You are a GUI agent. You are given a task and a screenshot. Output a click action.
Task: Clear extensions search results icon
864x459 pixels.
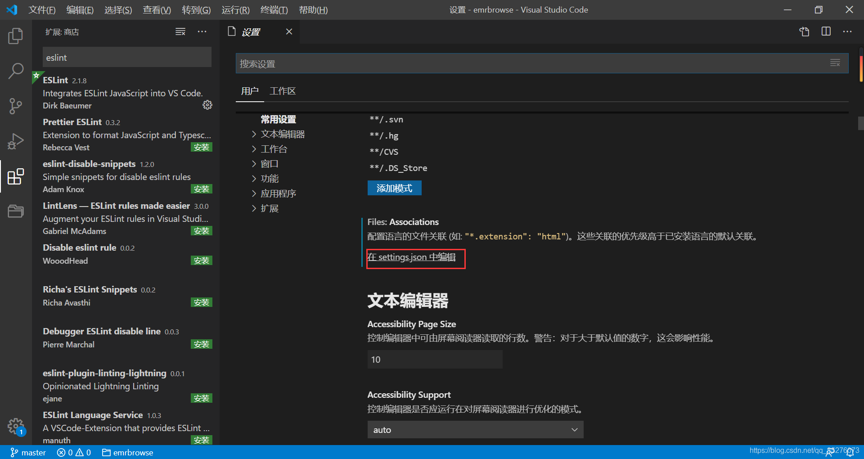click(180, 31)
